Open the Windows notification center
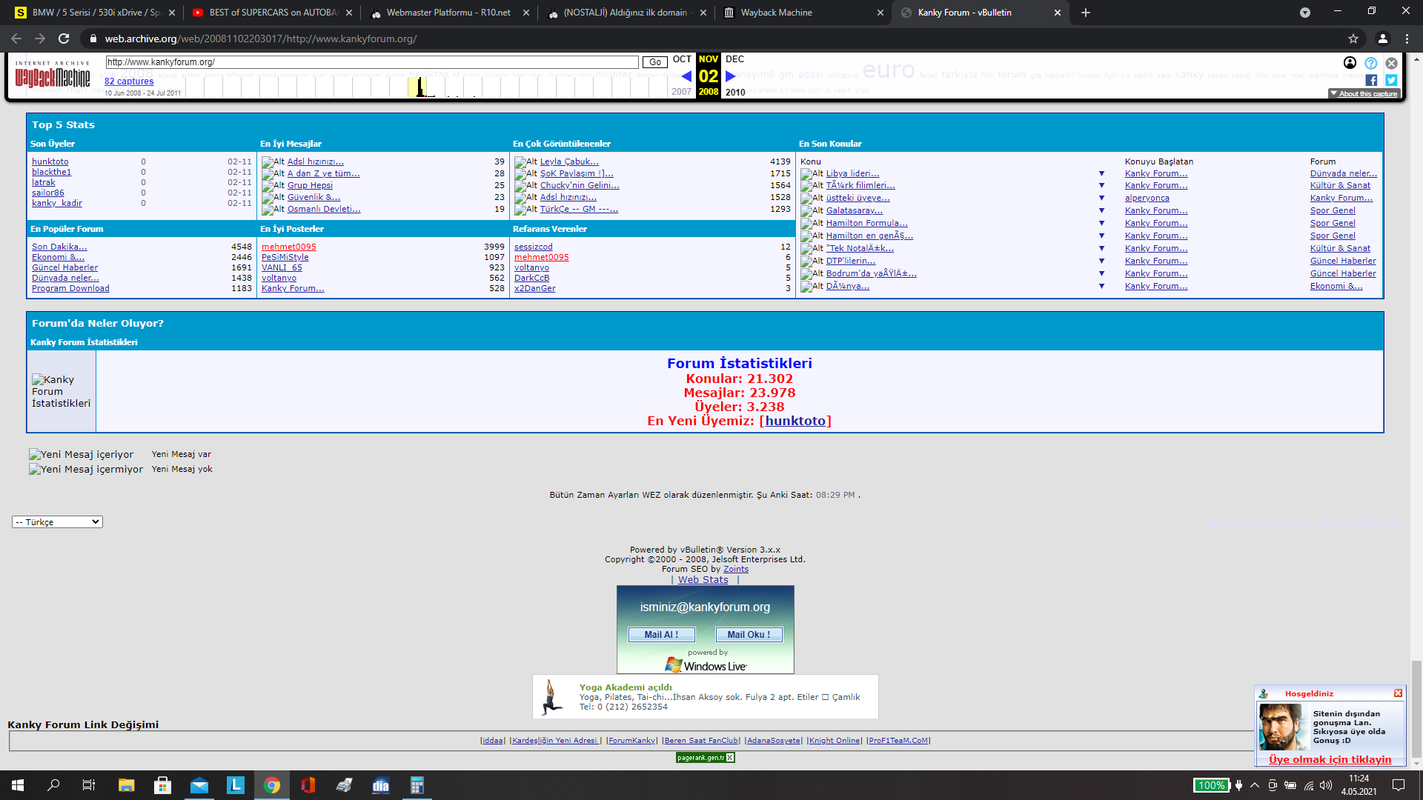Screen dimensions: 1423x800 (1399, 785)
